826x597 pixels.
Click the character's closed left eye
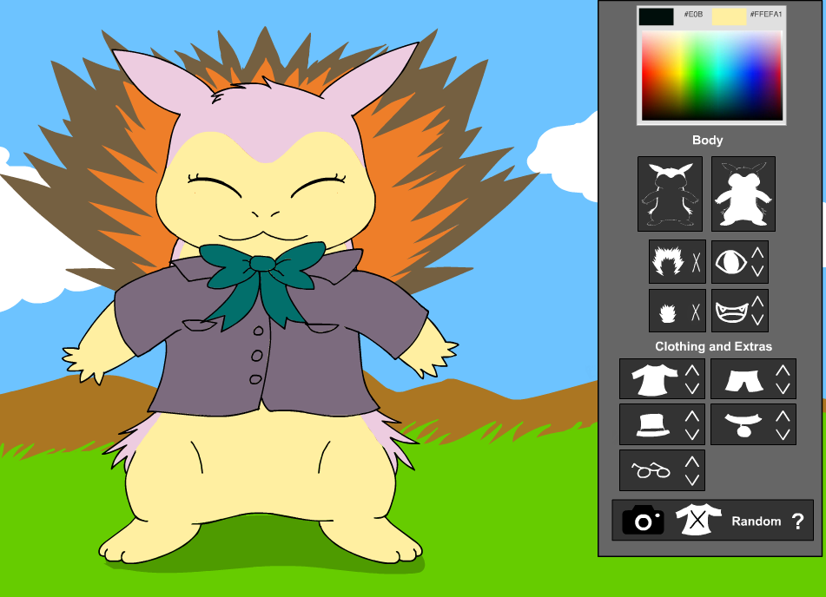coord(214,184)
